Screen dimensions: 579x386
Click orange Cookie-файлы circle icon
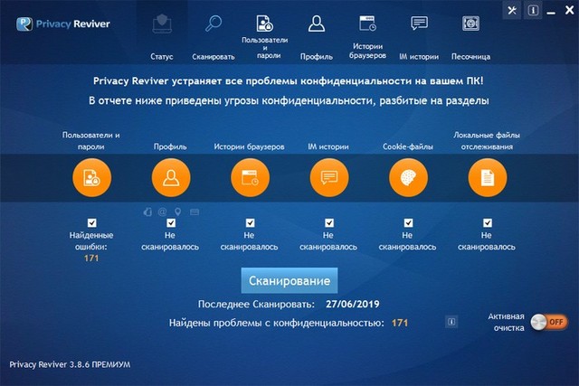coord(408,177)
